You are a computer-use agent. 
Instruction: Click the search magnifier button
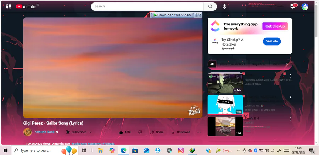click(x=210, y=6)
